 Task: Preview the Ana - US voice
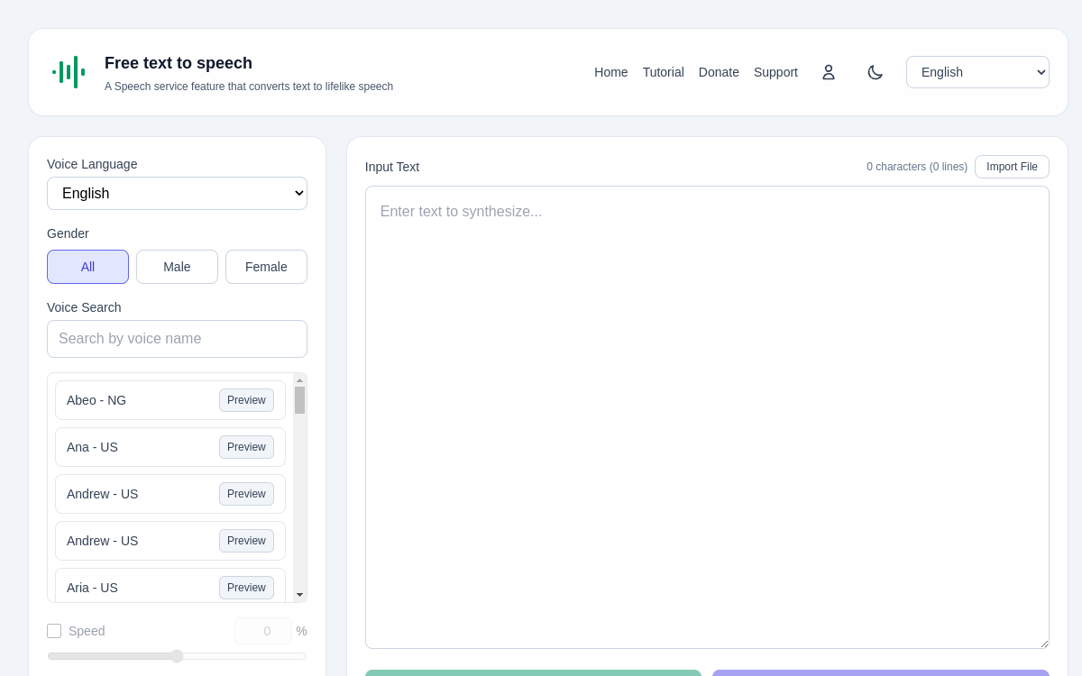246,447
